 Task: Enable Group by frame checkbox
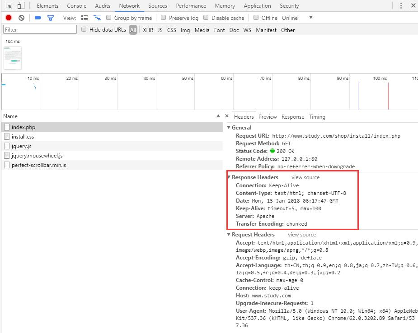coord(109,18)
